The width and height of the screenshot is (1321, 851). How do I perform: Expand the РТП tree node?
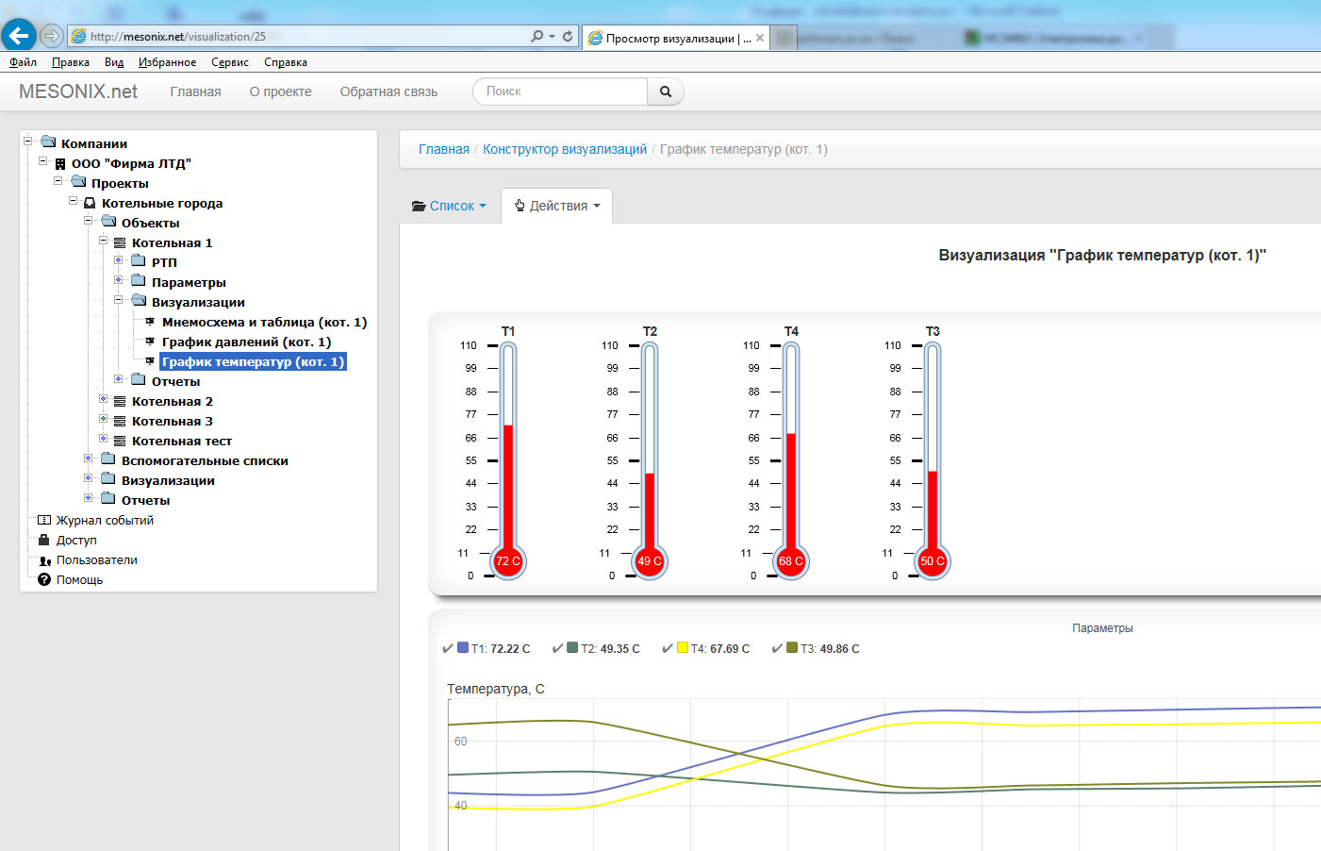(119, 259)
